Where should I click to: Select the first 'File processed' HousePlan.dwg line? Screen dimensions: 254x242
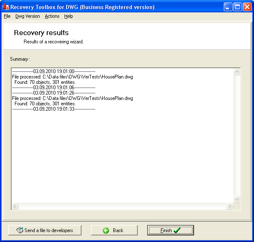pos(72,77)
